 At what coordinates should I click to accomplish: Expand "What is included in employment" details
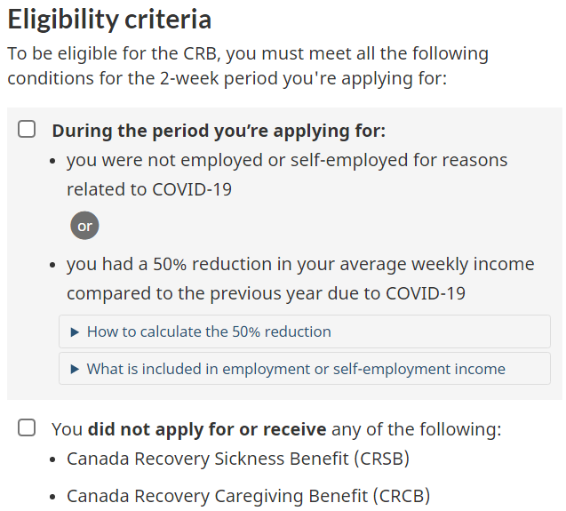pyautogui.click(x=296, y=369)
